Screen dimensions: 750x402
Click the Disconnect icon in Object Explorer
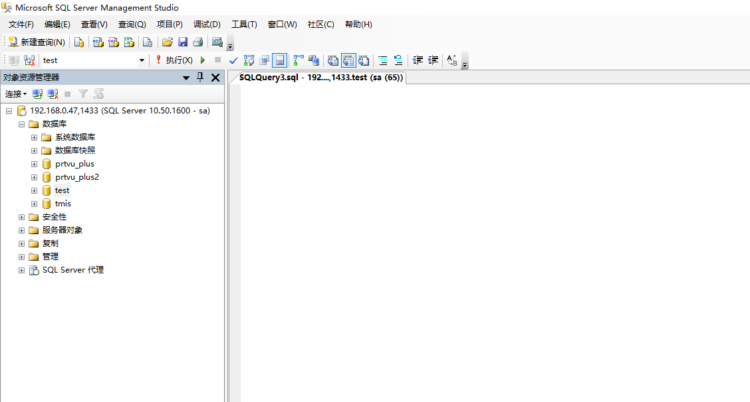click(x=53, y=94)
